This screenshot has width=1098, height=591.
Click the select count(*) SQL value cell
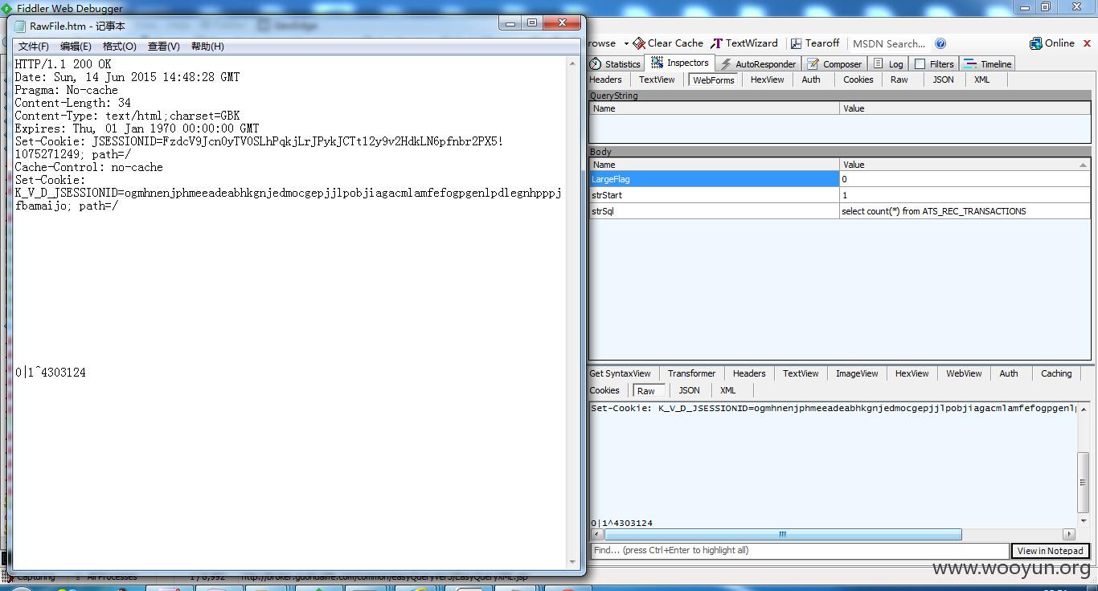tap(965, 211)
